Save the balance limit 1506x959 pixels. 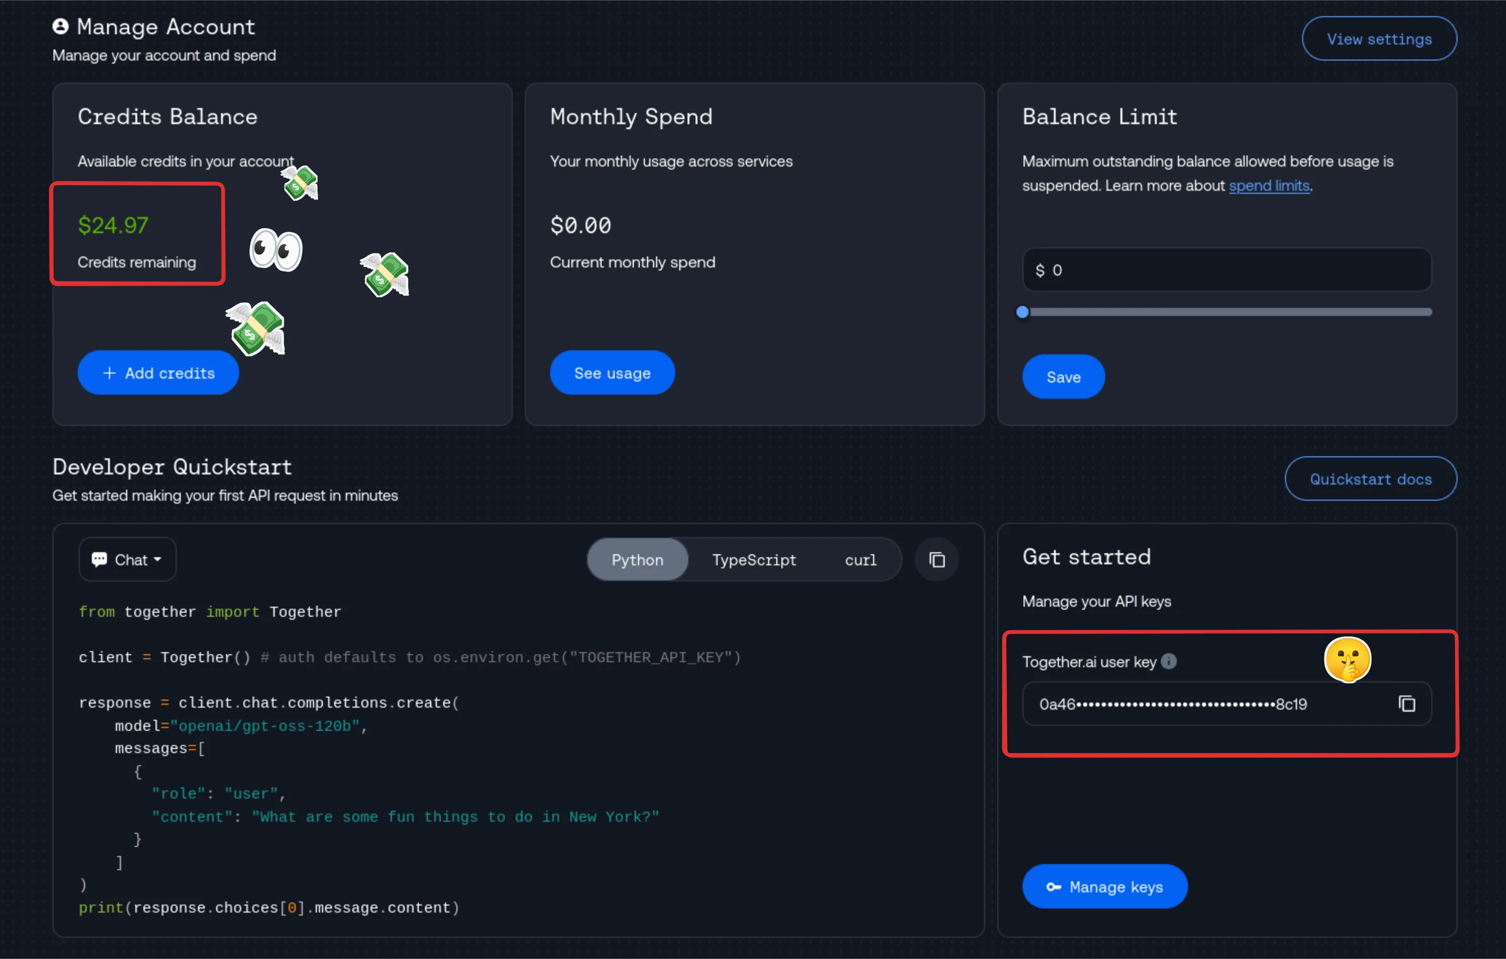tap(1063, 377)
